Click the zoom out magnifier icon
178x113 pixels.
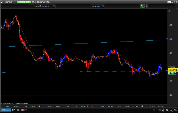171,110
